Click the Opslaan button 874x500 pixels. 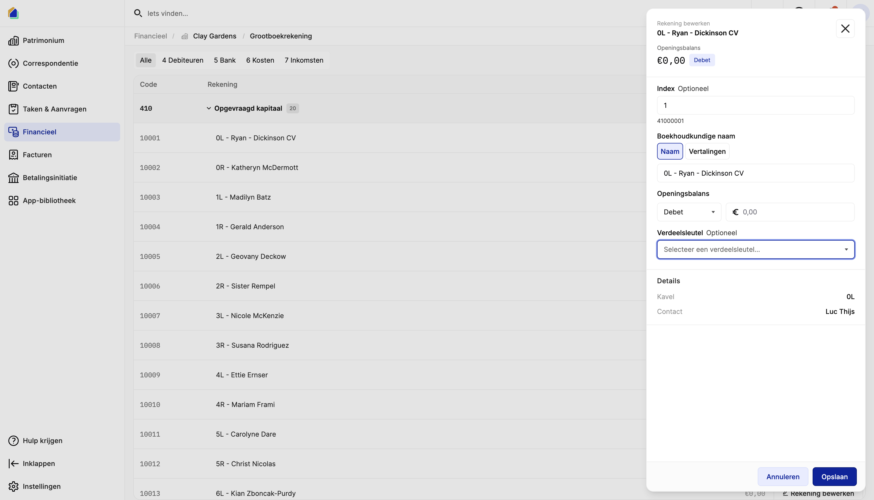pos(834,477)
